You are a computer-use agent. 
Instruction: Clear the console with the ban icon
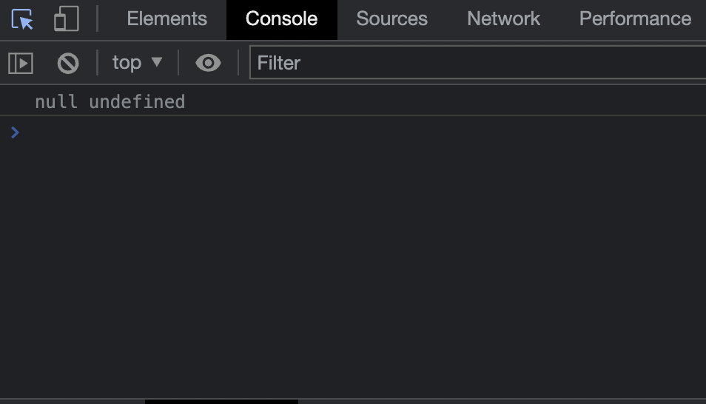pos(68,63)
